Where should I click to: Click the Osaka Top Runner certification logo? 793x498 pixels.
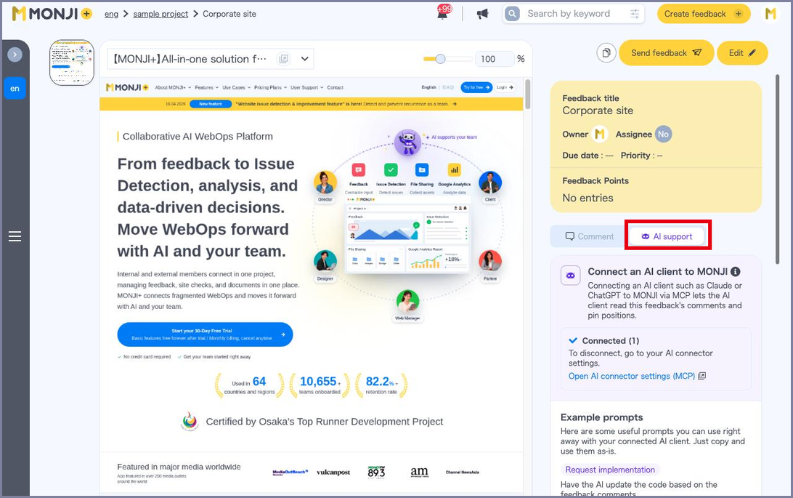tap(190, 422)
